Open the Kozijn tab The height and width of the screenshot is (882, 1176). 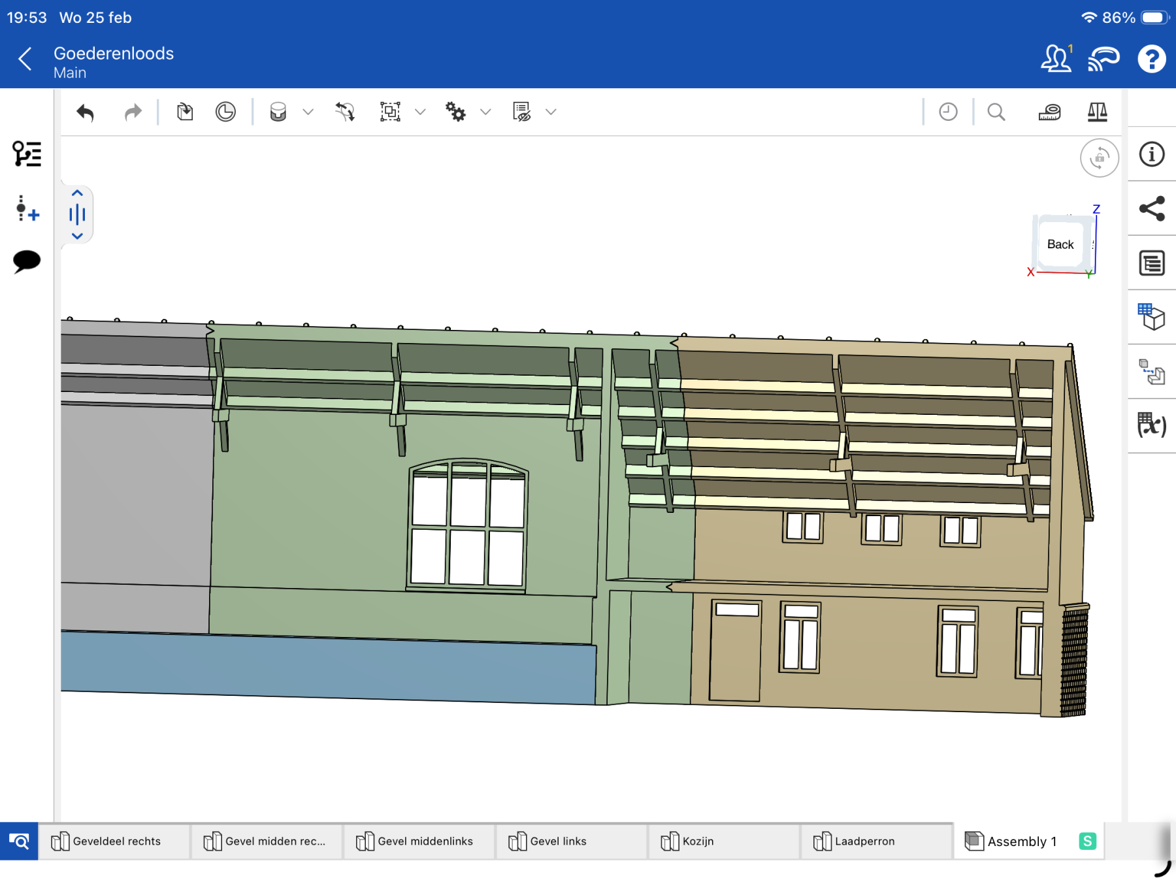[697, 841]
